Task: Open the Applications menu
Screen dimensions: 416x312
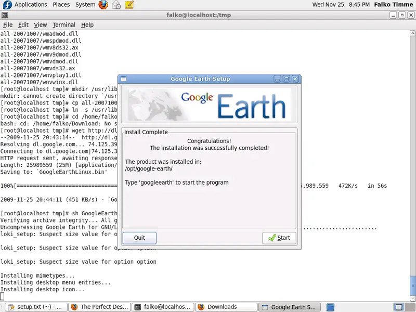Action: click(x=31, y=5)
